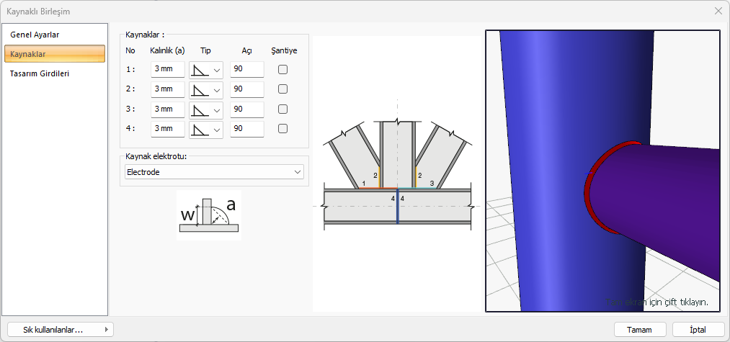Click the weld dimension diagram showing w and a

[208, 214]
